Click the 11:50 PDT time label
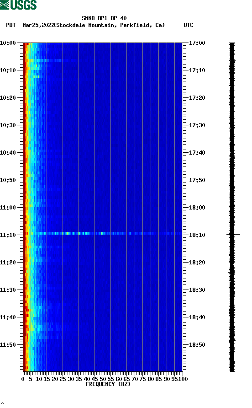The width and height of the screenshot is (252, 408). pyautogui.click(x=8, y=345)
